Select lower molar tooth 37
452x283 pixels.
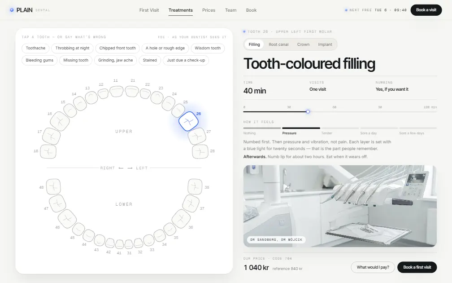tap(191, 203)
